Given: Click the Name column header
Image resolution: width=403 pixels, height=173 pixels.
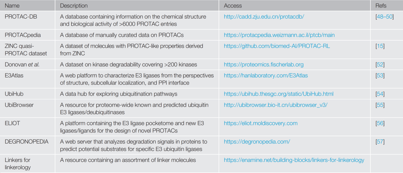Looking at the screenshot, I should (x=12, y=6).
